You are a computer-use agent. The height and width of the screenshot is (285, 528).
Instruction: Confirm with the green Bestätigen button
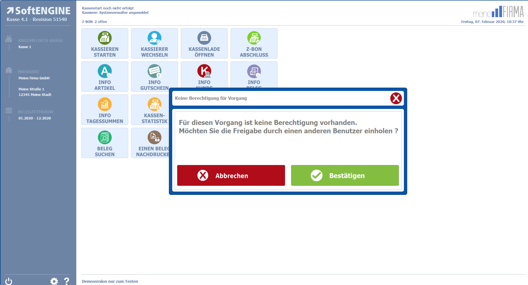coord(345,176)
